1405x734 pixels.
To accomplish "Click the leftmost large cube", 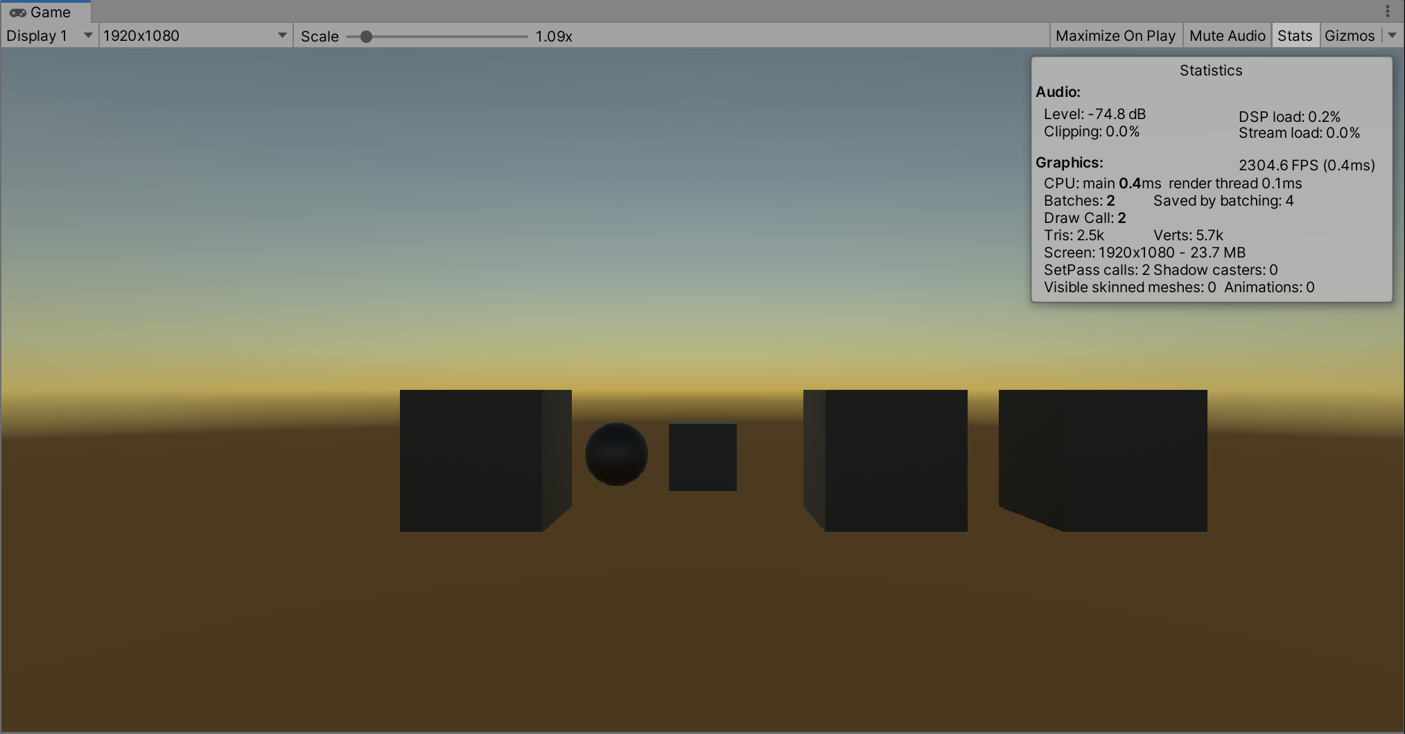I will (485, 460).
